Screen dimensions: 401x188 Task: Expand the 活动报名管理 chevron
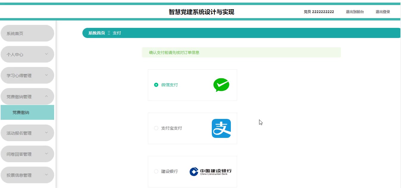pyautogui.click(x=46, y=133)
